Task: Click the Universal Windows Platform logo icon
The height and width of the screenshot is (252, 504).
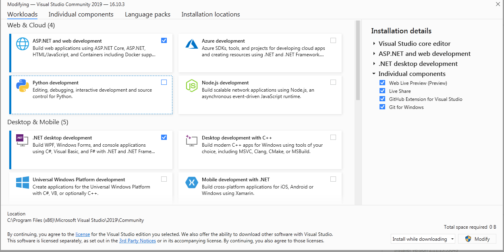Action: click(x=23, y=182)
